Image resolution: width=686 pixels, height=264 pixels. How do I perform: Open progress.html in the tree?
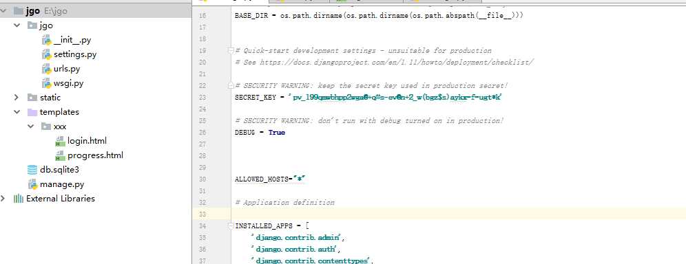pyautogui.click(x=95, y=155)
